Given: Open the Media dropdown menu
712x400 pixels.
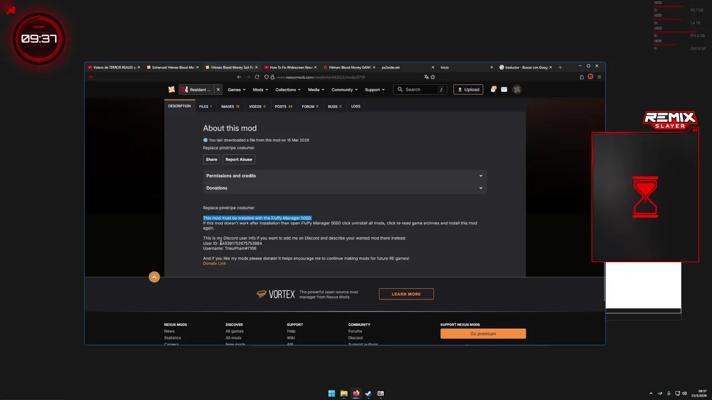Looking at the screenshot, I should [316, 89].
